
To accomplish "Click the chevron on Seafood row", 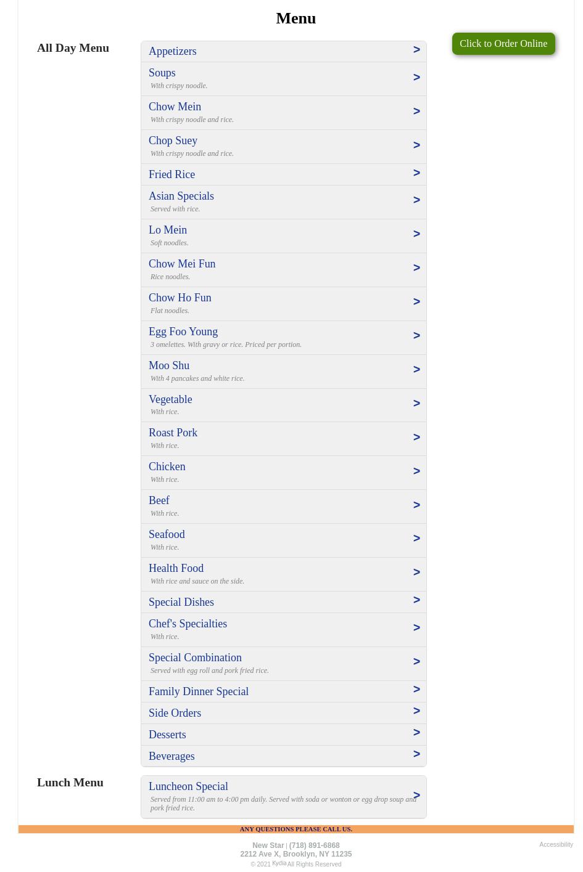I will tap(416, 539).
